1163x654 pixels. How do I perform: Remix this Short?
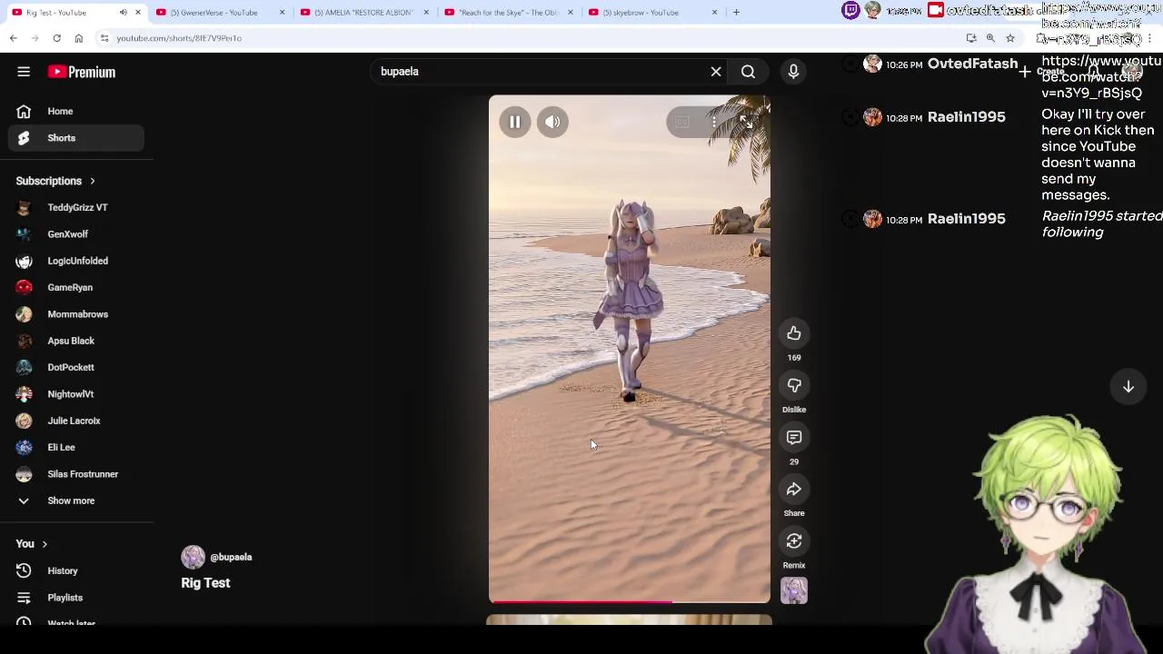(793, 541)
